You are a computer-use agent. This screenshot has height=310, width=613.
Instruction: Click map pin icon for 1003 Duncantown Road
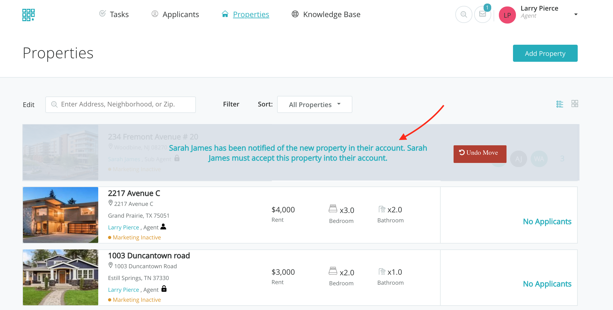click(111, 265)
